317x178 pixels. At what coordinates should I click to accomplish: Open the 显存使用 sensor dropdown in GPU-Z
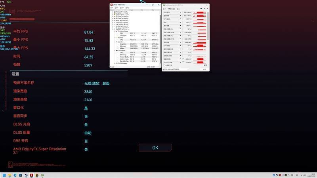[x=180, y=42]
